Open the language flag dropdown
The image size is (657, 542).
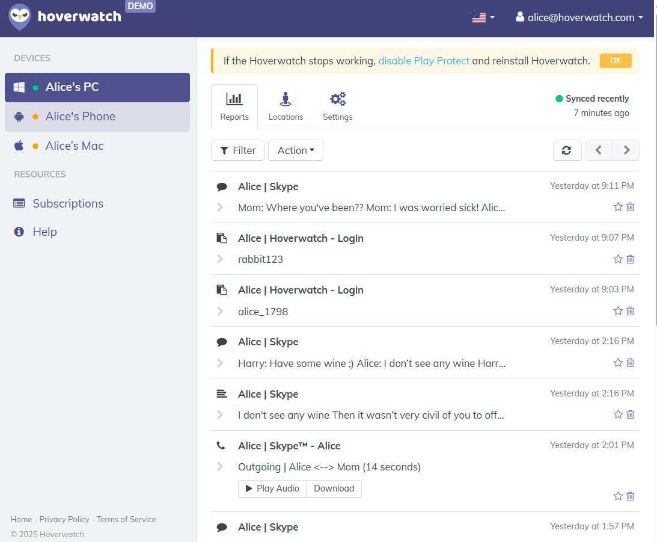coord(483,17)
